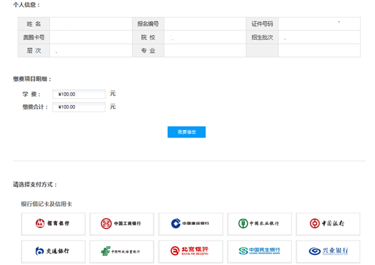Choose 北京银行 Bank of Beijing option
The height and width of the screenshot is (265, 375).
191,251
